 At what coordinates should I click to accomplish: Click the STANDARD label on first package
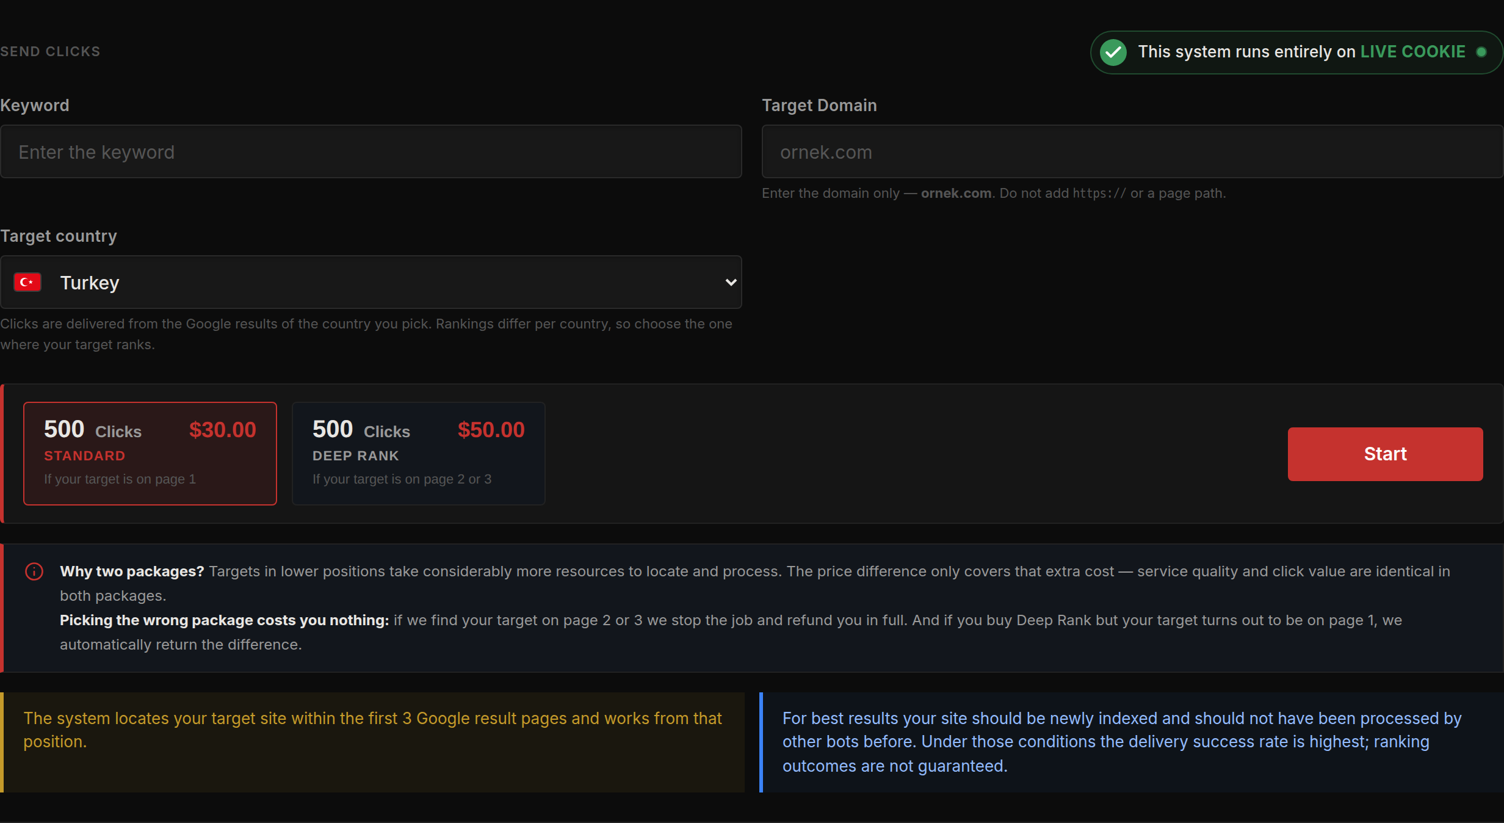click(85, 456)
